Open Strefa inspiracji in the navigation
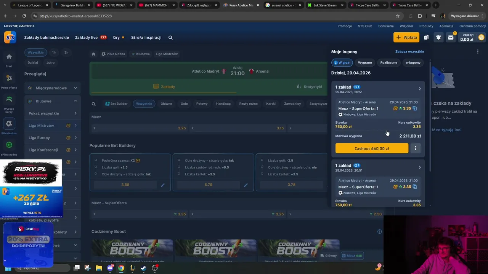Screen dimensions: 488x274 coord(146,38)
